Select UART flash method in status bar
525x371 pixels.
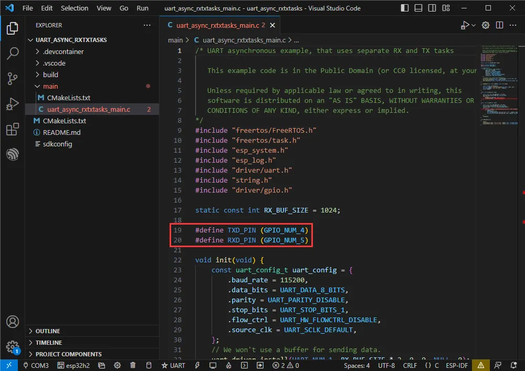pyautogui.click(x=173, y=365)
